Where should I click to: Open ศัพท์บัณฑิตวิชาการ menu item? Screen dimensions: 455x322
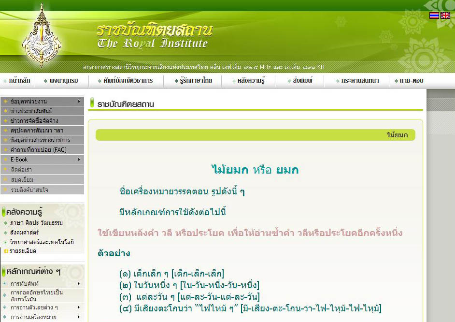coord(128,80)
